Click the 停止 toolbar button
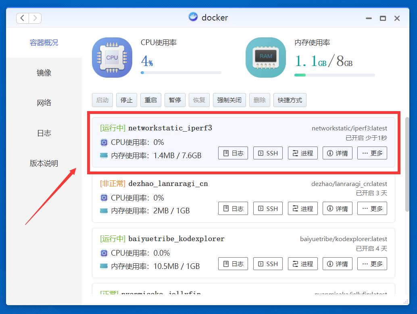 click(x=126, y=100)
